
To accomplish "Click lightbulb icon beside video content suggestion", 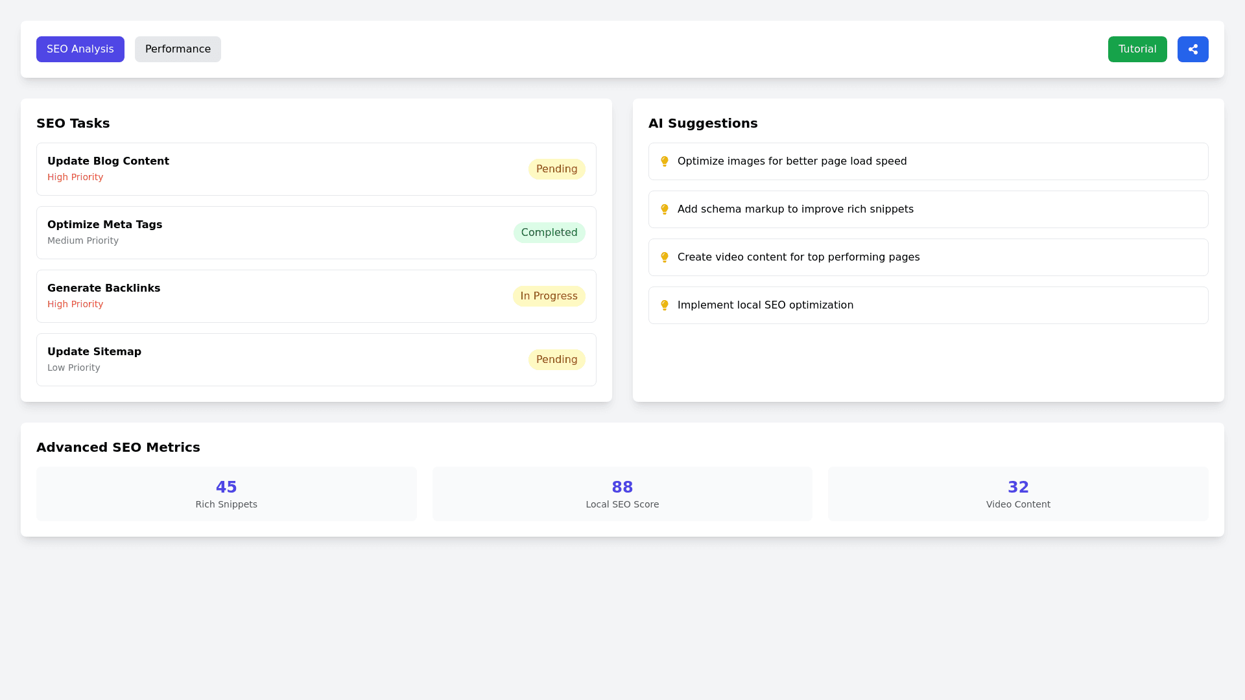I will 664,257.
